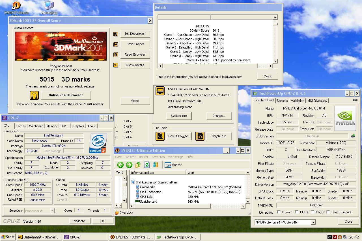Click the OK button in CPU-Z
The image size is (362, 241).
pyautogui.click(x=102, y=221)
